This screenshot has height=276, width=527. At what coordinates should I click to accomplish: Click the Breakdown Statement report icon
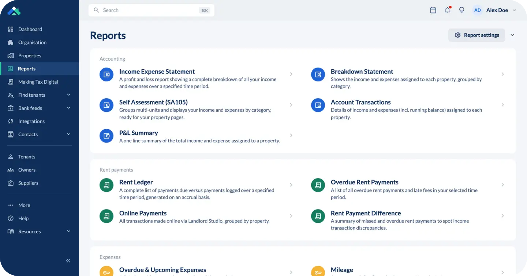click(318, 74)
